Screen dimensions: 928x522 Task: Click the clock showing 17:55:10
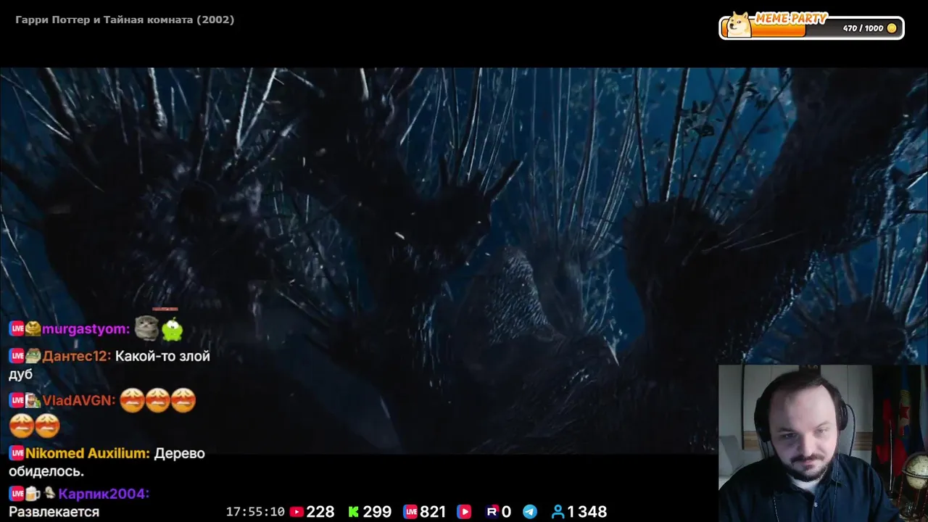point(255,512)
